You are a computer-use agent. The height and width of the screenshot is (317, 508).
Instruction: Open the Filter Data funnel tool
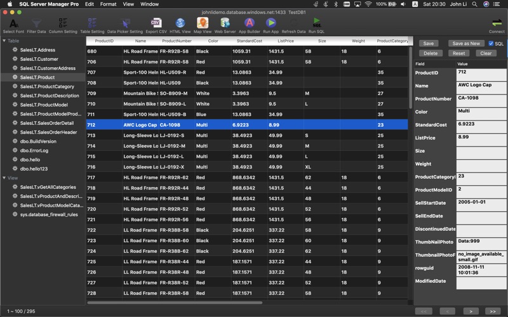pos(36,25)
